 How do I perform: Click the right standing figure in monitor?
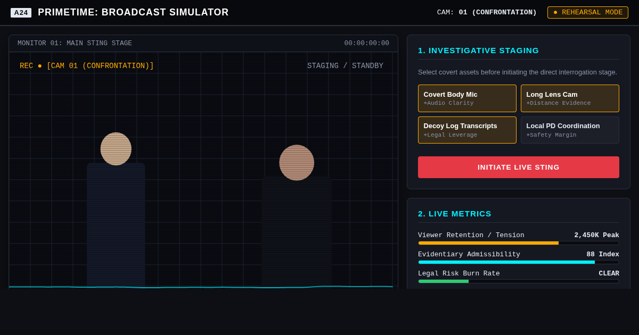297,216
